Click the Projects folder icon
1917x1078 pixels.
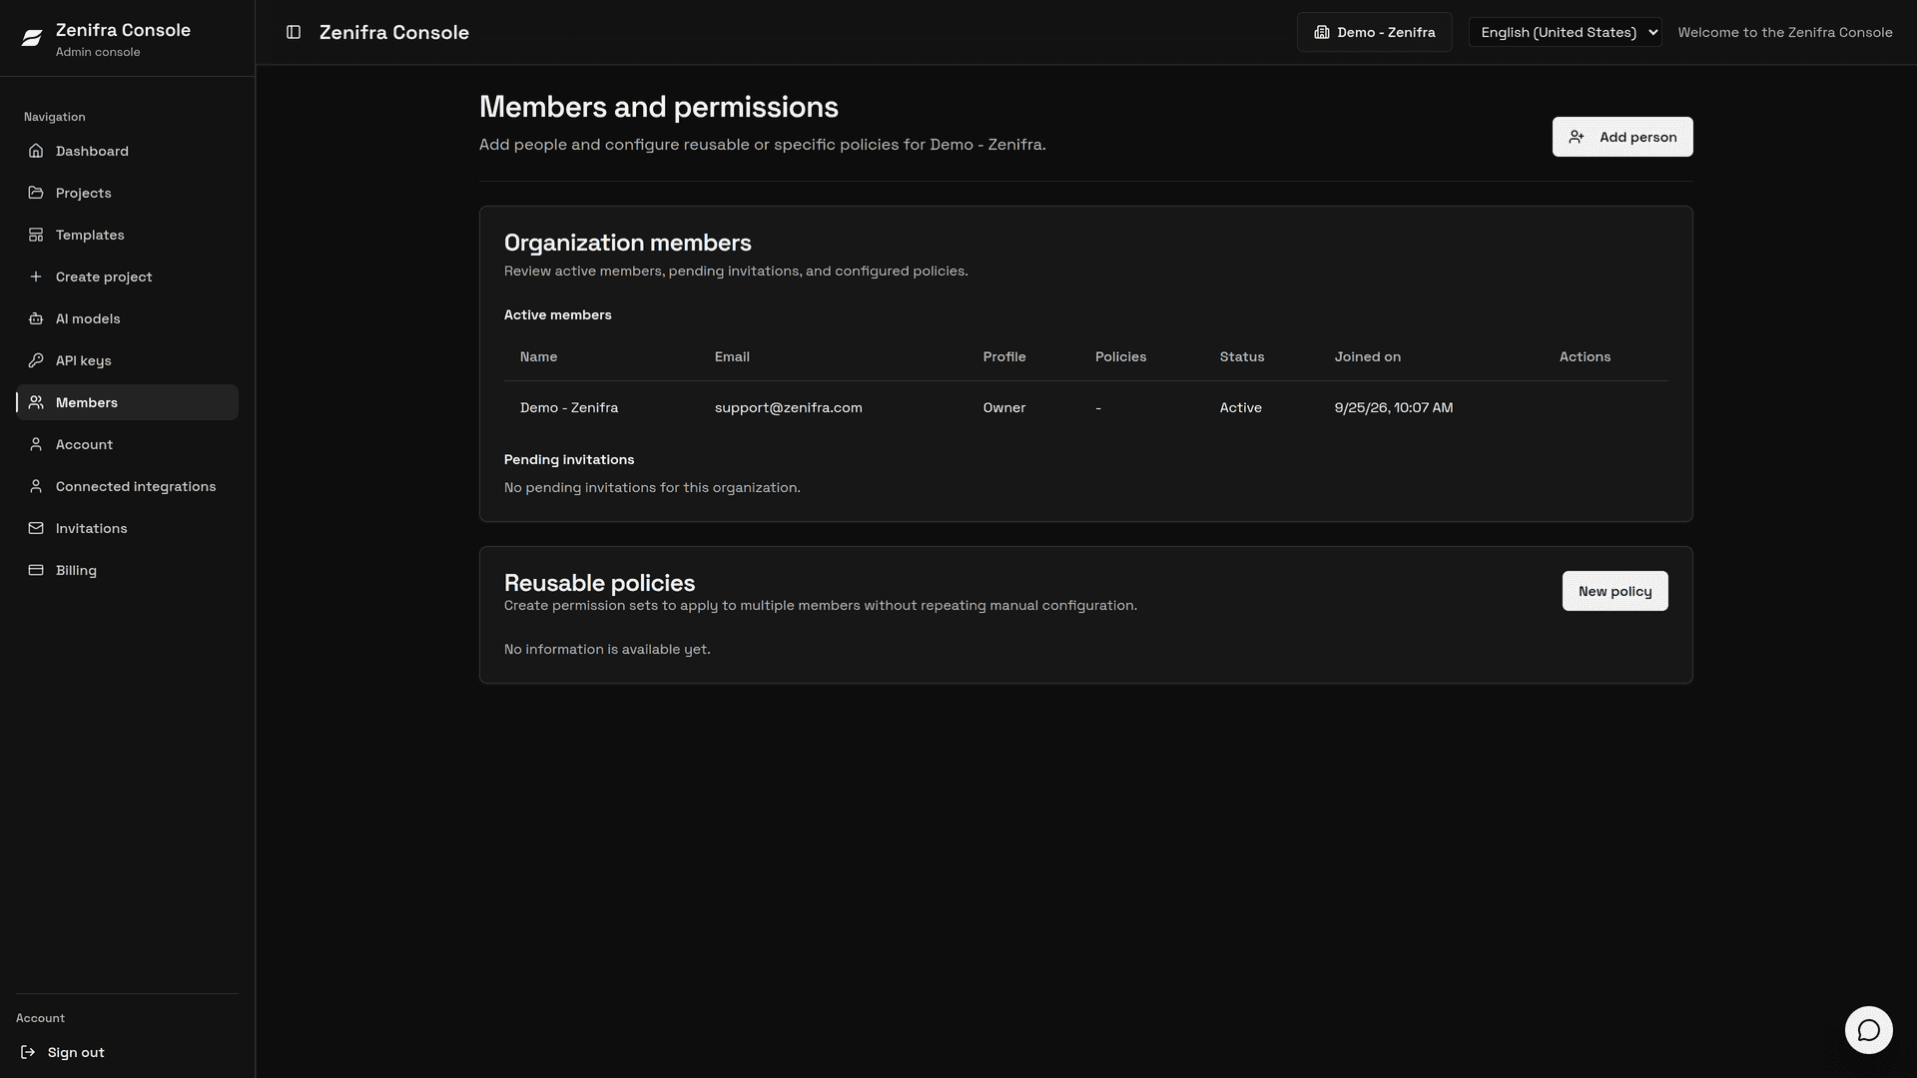pyautogui.click(x=36, y=193)
